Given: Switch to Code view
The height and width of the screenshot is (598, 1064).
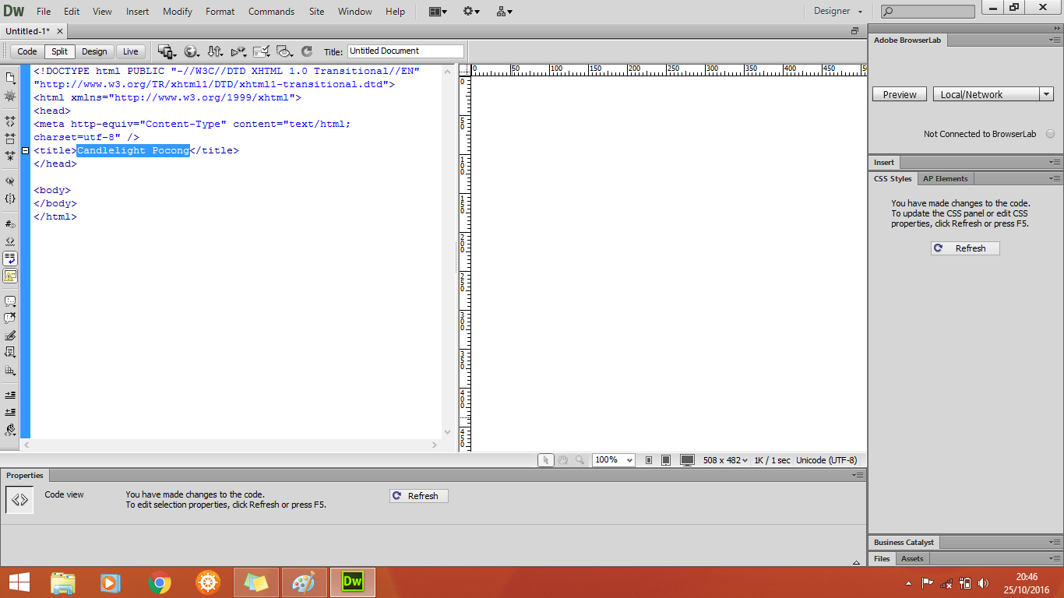Looking at the screenshot, I should click(x=27, y=51).
